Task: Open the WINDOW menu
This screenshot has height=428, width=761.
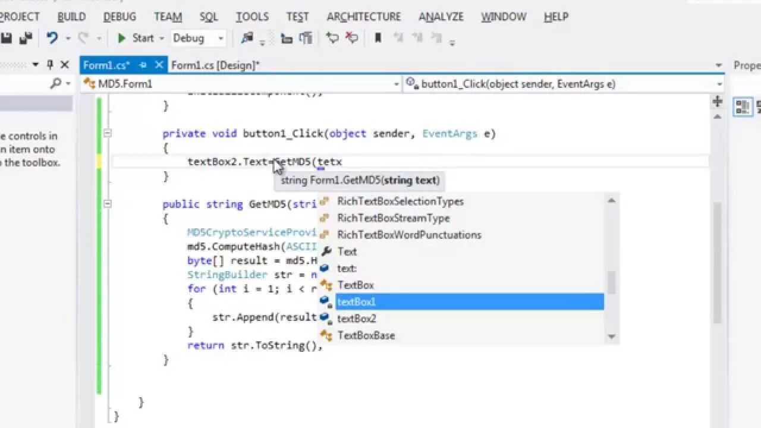Action: click(504, 17)
